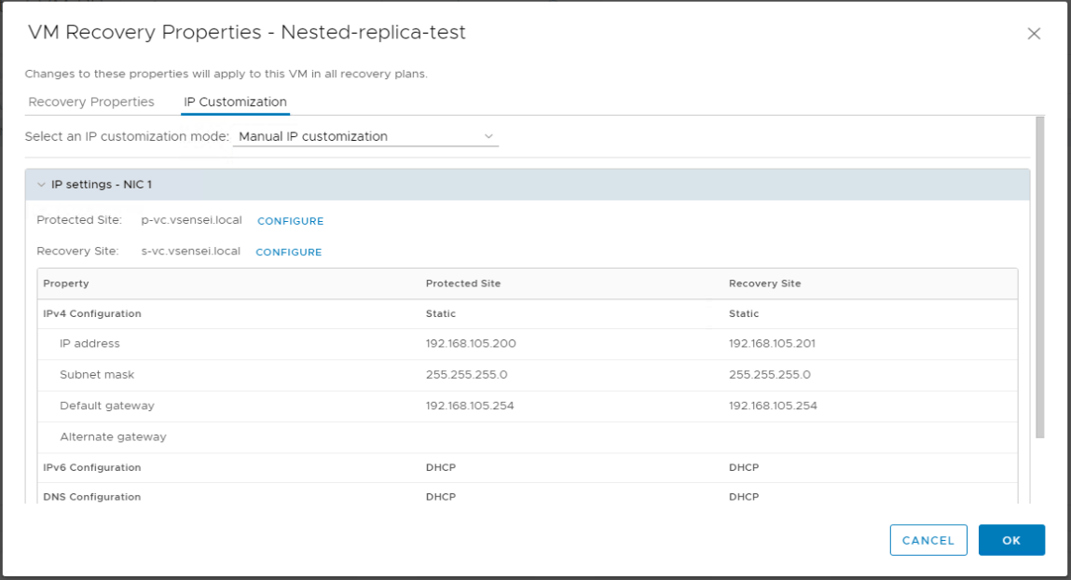Click the DNS Configuration row
This screenshot has width=1071, height=580.
tap(92, 497)
